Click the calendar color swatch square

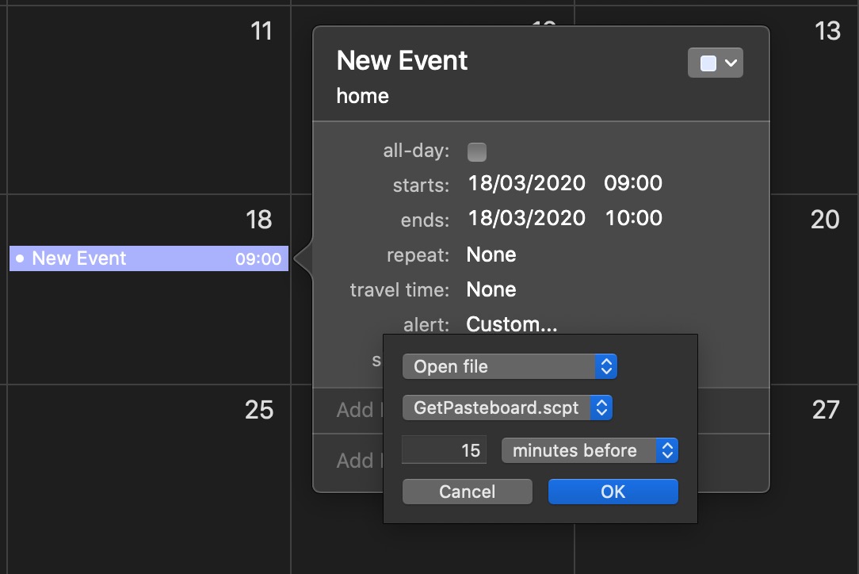point(708,63)
